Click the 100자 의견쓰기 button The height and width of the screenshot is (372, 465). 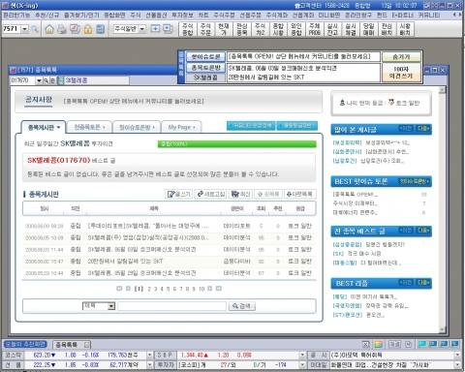[401, 73]
